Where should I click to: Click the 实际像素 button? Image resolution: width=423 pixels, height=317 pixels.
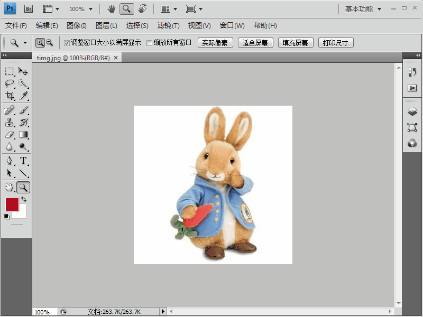tap(215, 43)
